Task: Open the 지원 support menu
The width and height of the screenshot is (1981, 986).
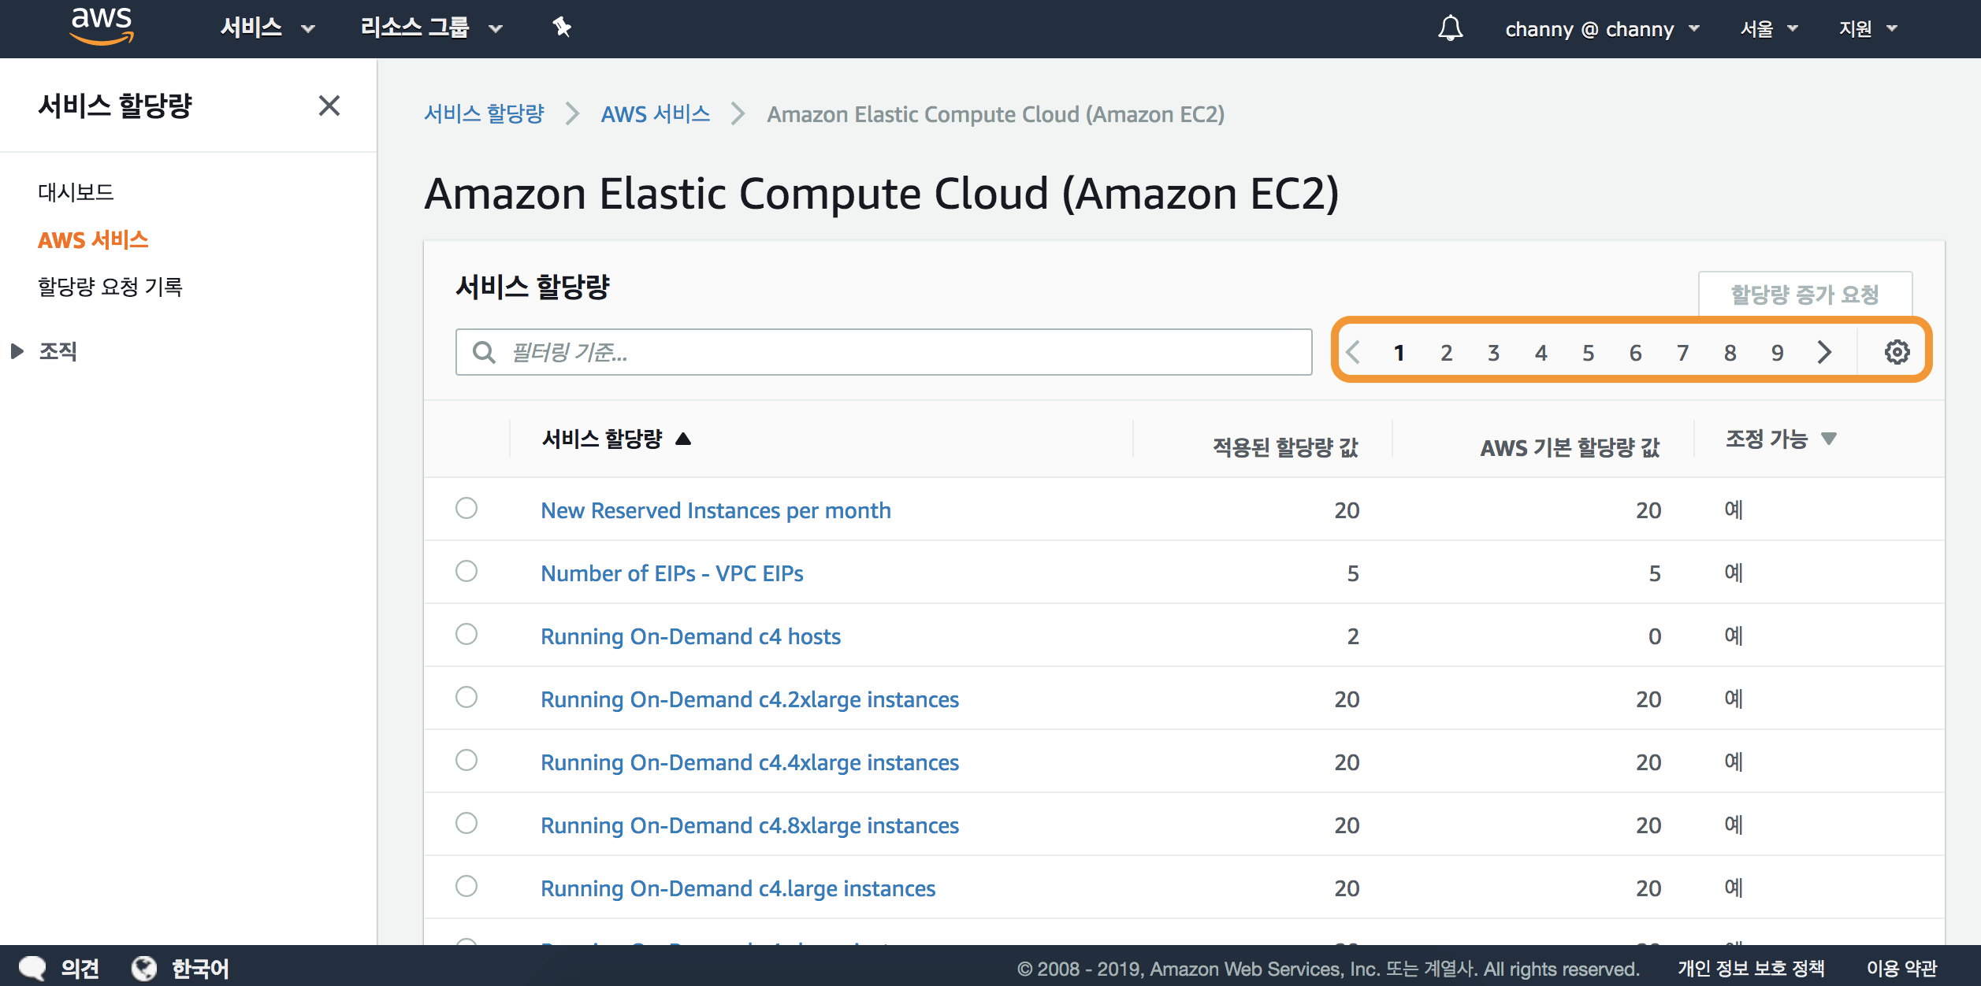Action: pos(1868,29)
